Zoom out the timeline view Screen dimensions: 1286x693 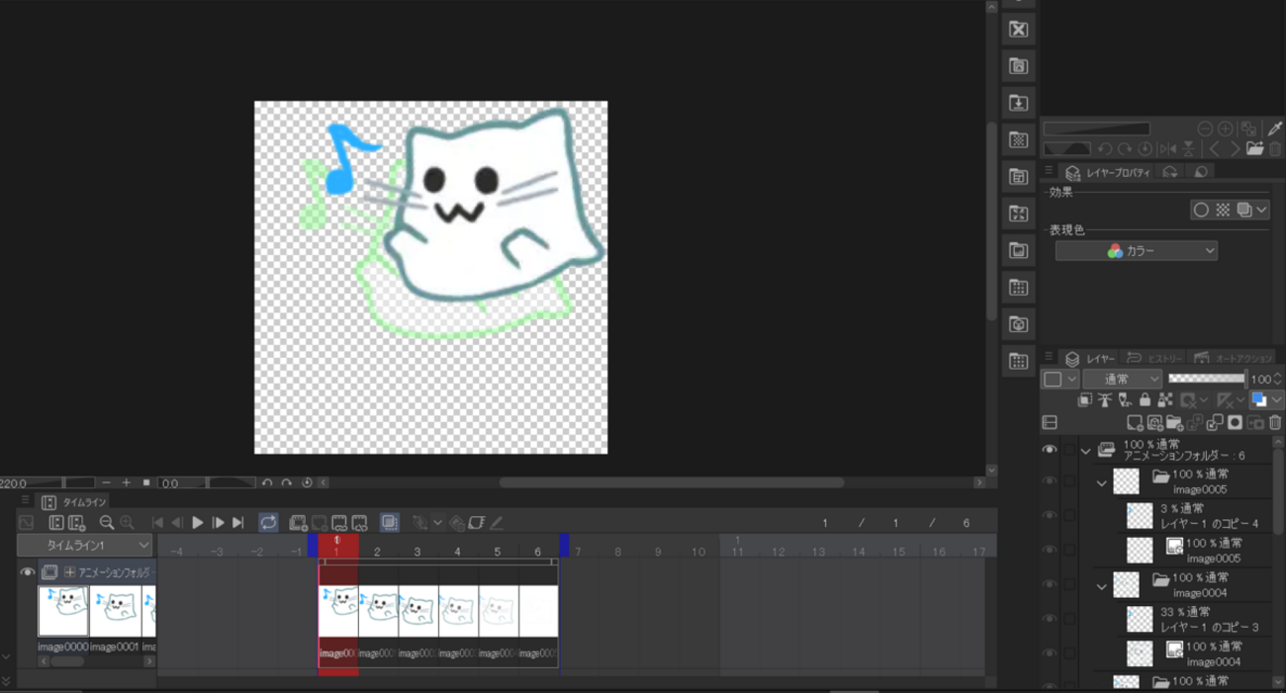[x=107, y=523]
